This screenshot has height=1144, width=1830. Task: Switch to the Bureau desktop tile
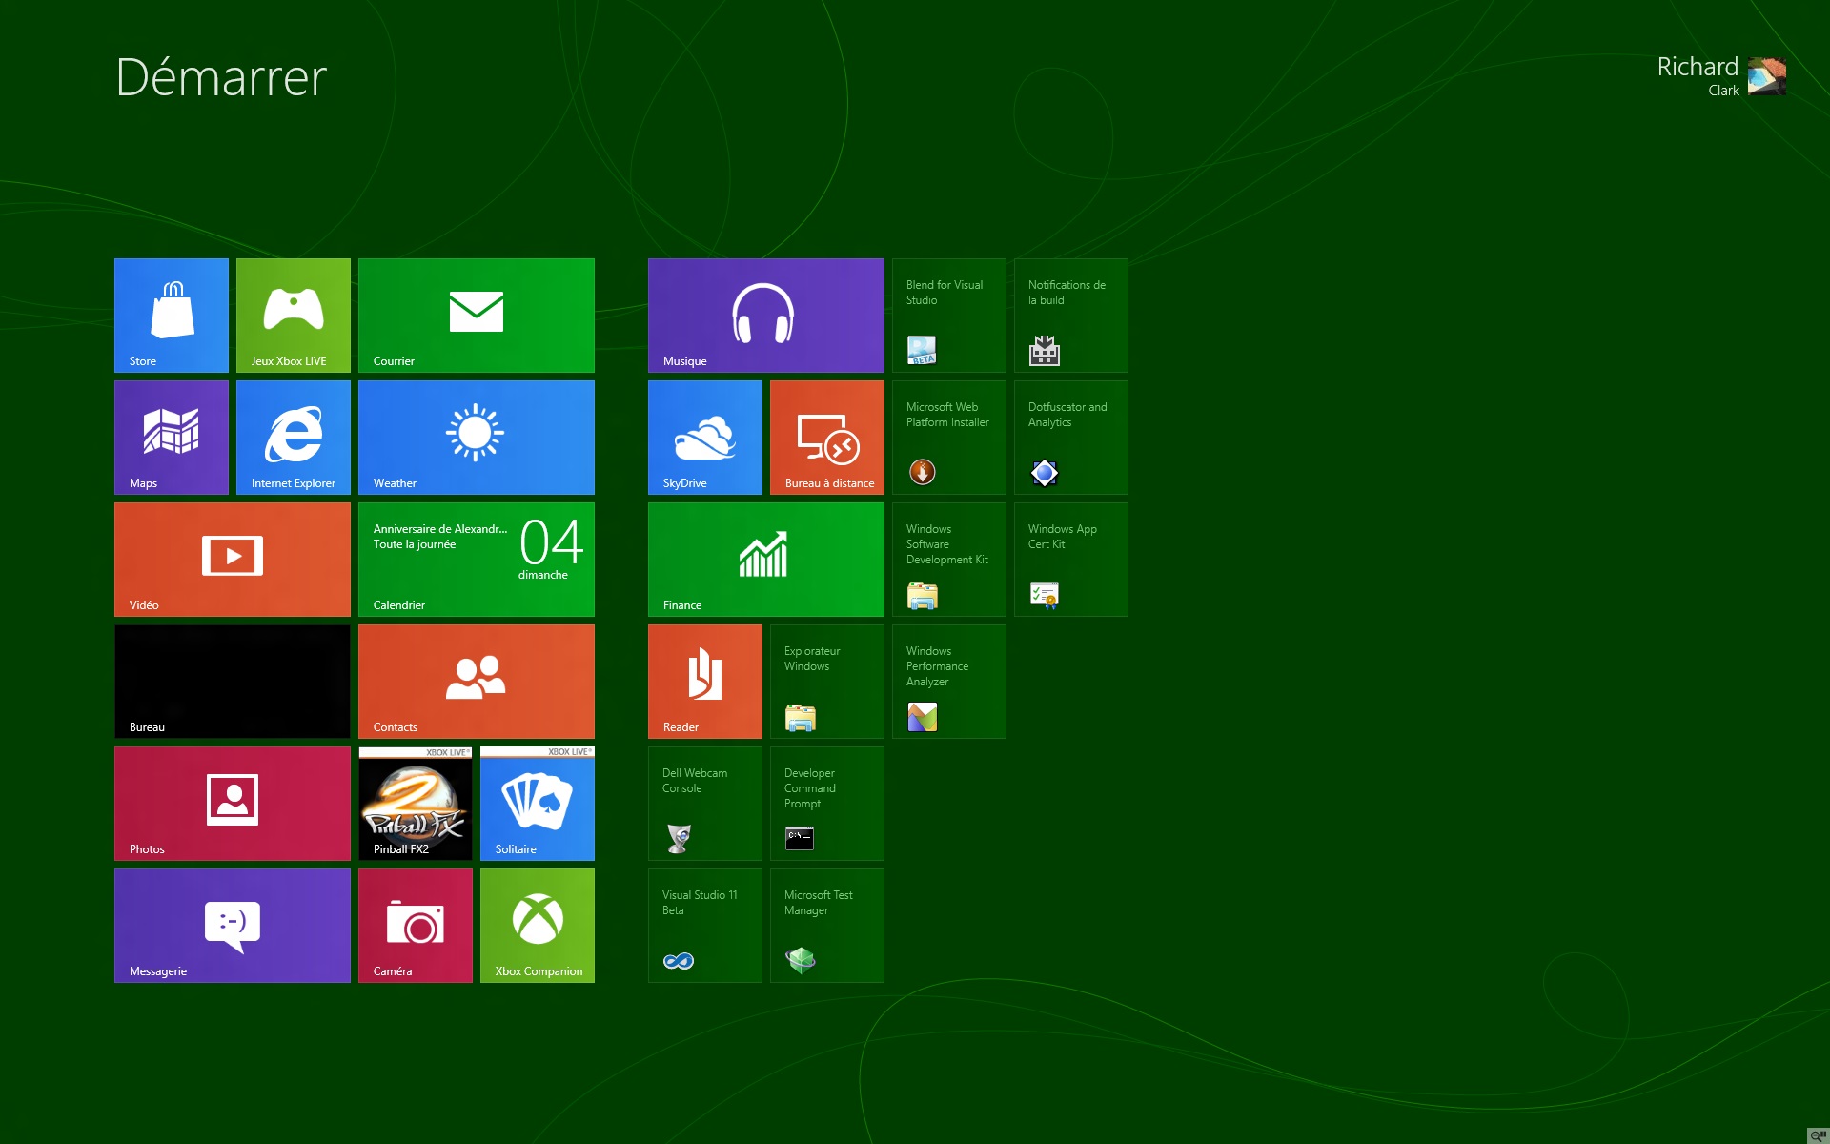click(233, 682)
